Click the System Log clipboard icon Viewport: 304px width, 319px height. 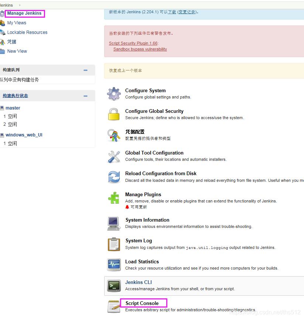click(114, 245)
